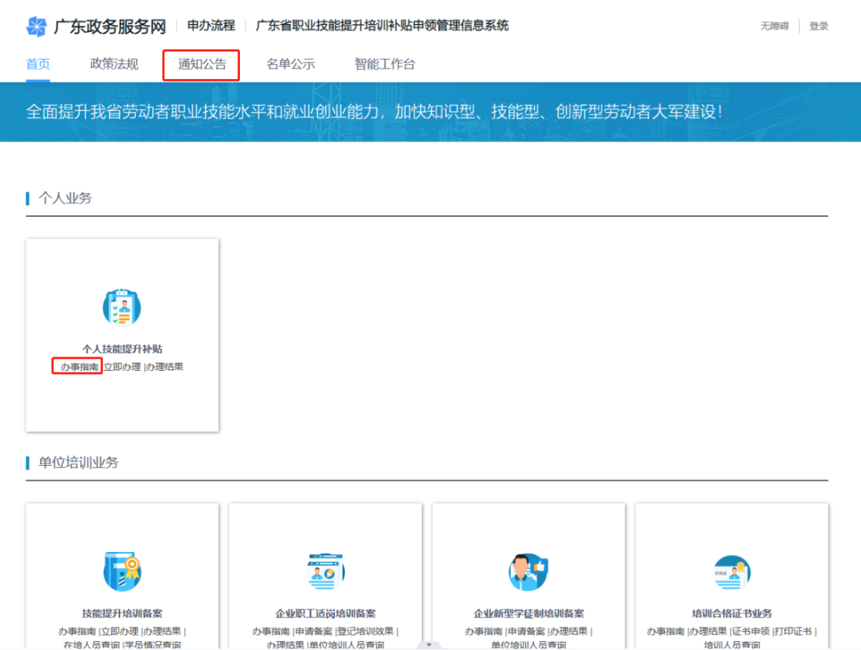Enable 无障碍 accessibility mode

tap(774, 26)
